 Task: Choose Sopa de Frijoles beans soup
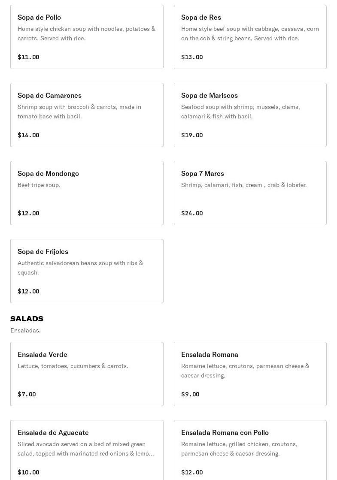click(x=87, y=271)
